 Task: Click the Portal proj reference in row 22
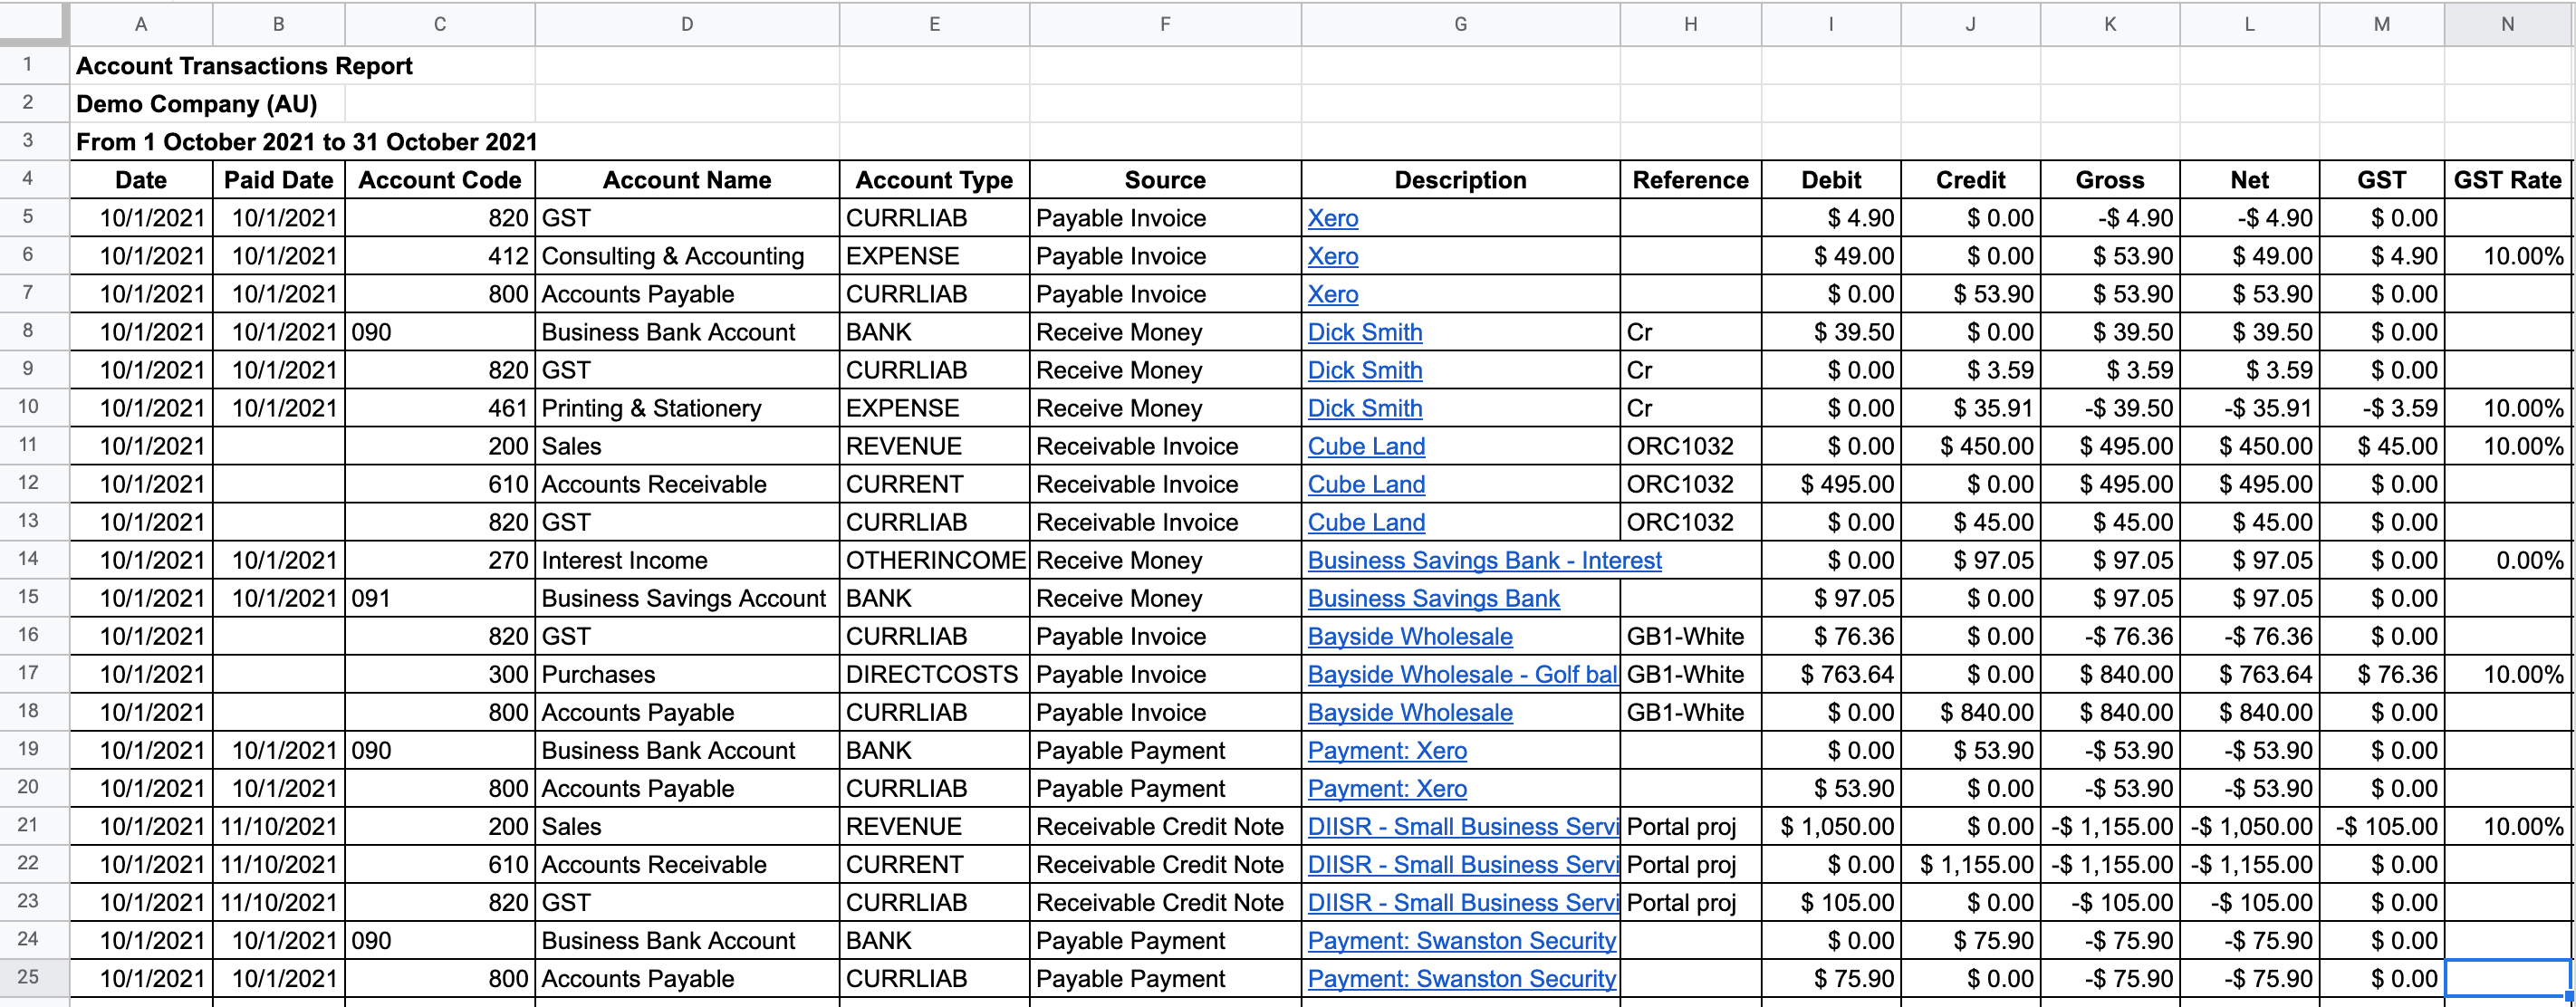click(x=1690, y=864)
